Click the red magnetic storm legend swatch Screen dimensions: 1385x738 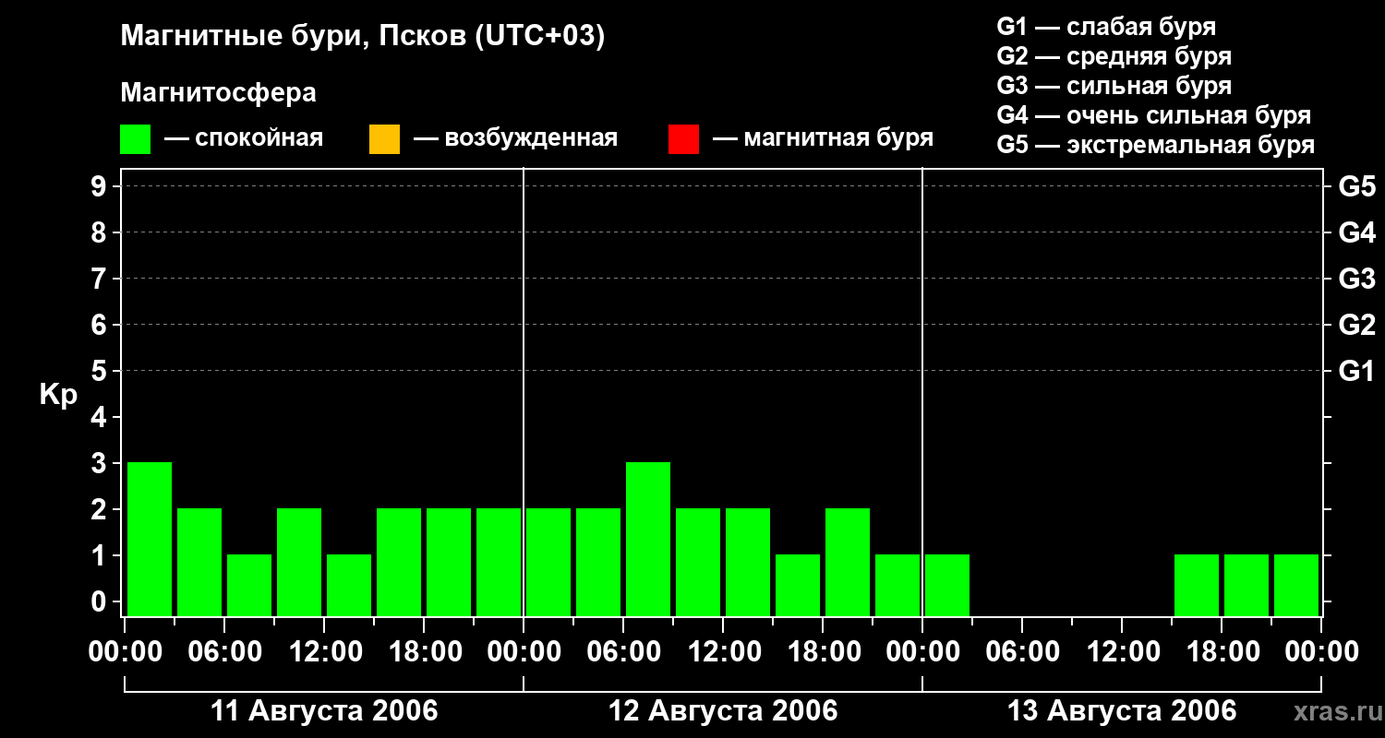pos(683,139)
